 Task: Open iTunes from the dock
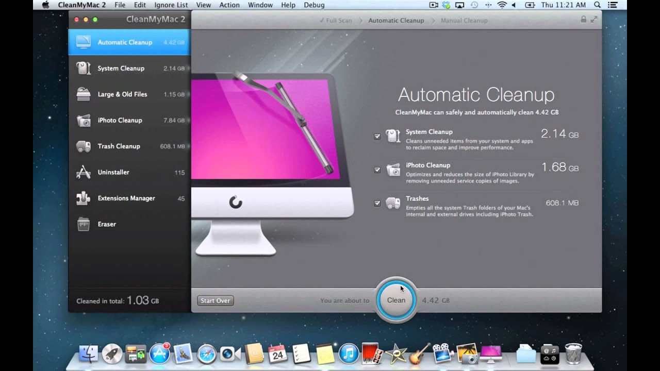(349, 353)
